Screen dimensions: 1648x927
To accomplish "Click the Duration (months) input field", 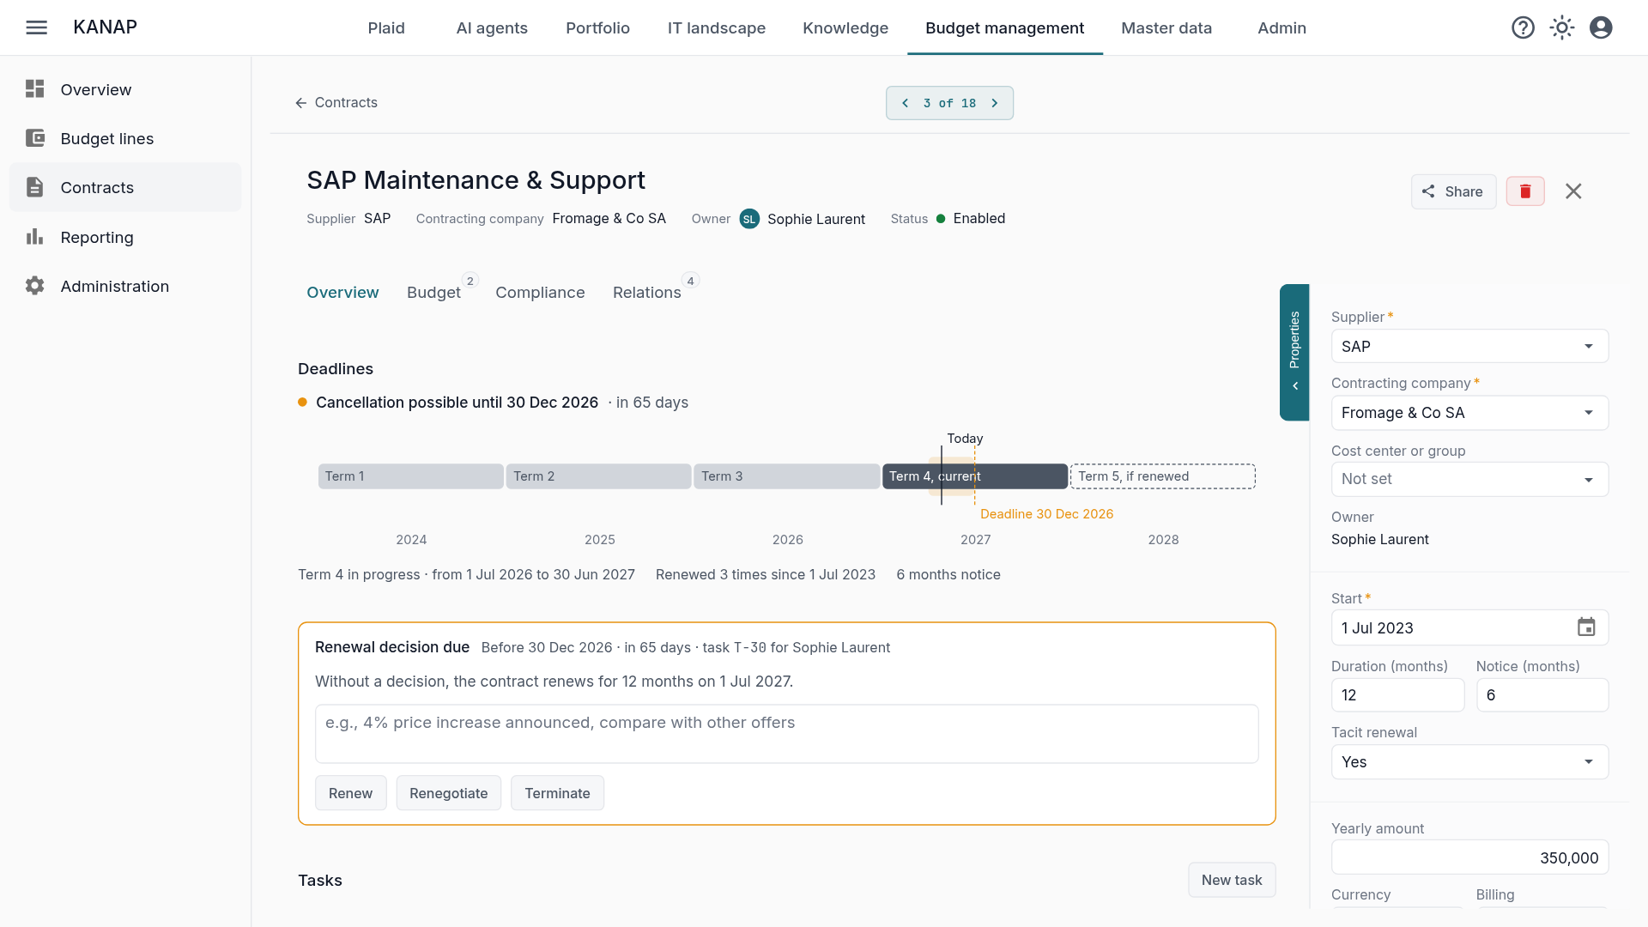I will point(1397,695).
